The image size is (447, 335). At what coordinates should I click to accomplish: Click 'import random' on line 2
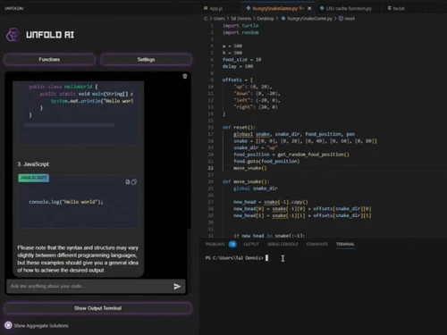coord(240,32)
